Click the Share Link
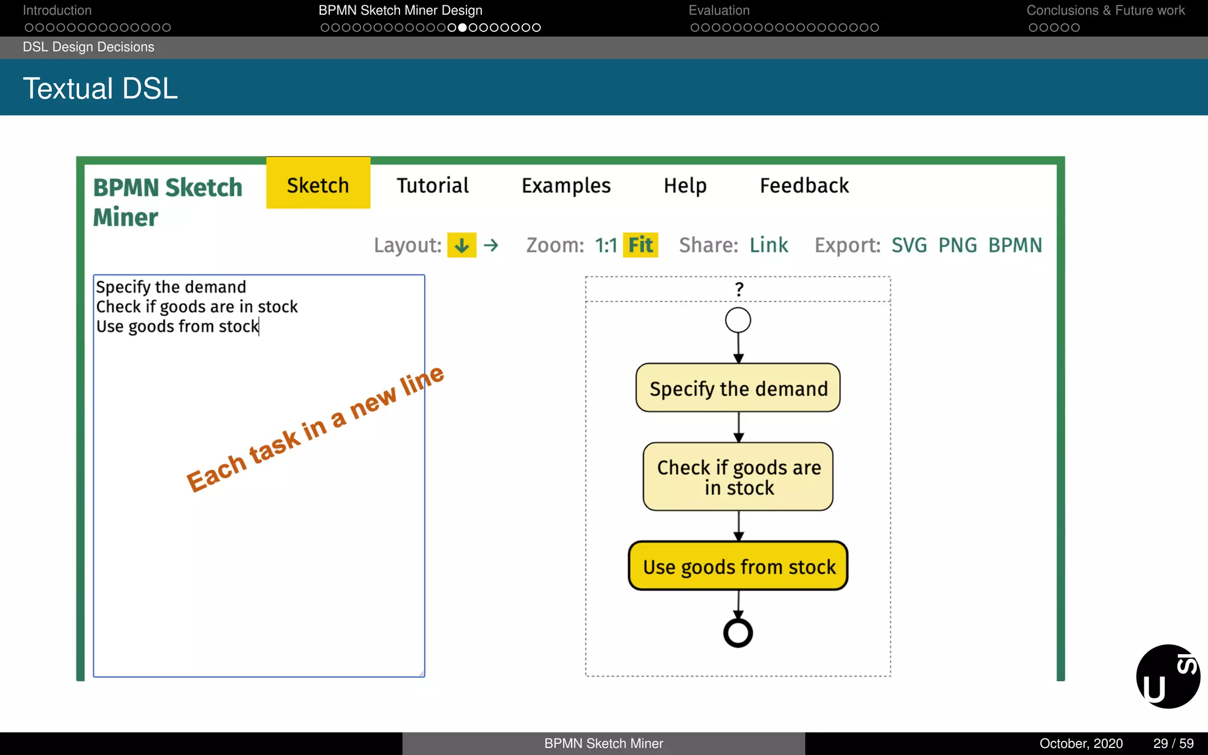Screen dimensions: 1208x755 tap(769, 245)
